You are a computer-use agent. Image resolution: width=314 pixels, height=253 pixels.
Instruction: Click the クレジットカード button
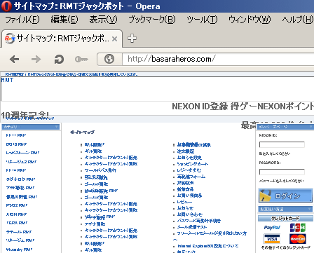pyautogui.click(x=285, y=218)
